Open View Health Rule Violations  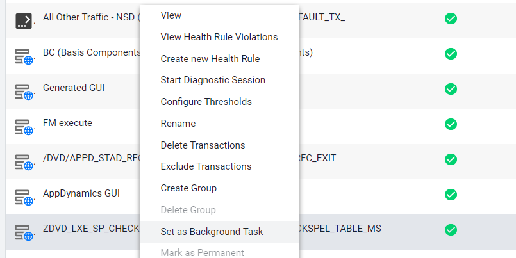point(219,37)
